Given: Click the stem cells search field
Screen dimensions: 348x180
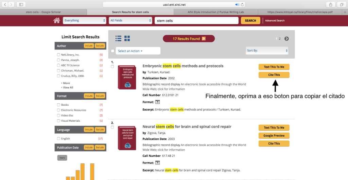Looking at the screenshot, I should pyautogui.click(x=196, y=21).
